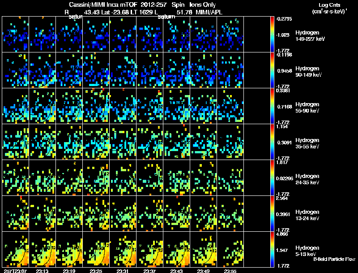Click the '1.547' color scale value
Viewport: 358px width, 273px height.
pos(282,250)
